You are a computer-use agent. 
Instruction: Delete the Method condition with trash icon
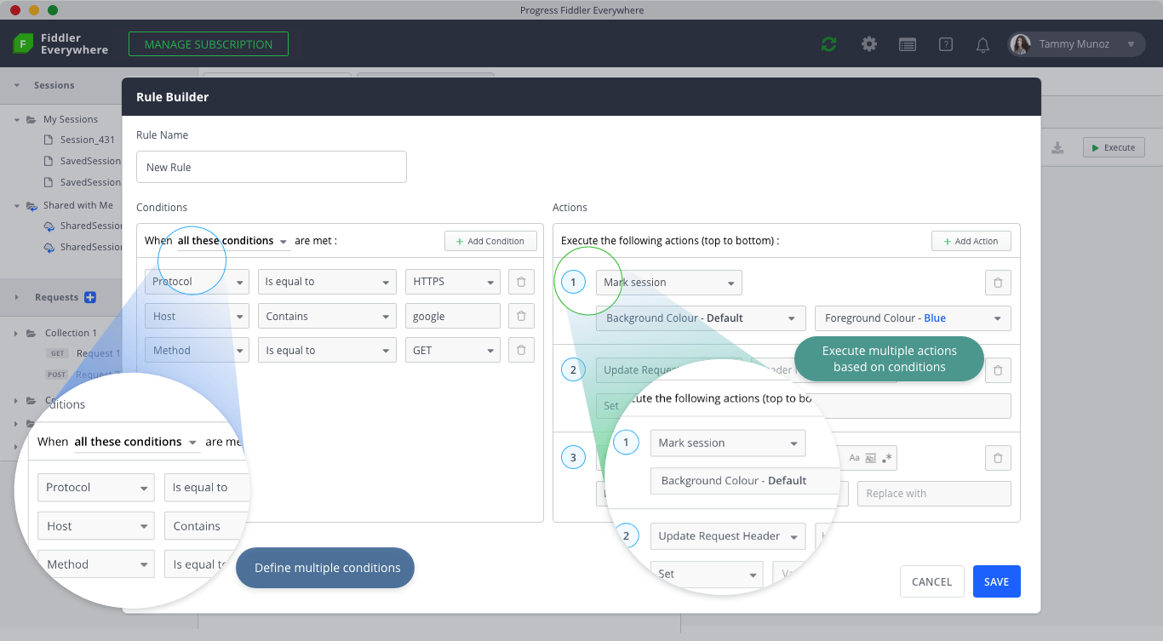pyautogui.click(x=521, y=350)
